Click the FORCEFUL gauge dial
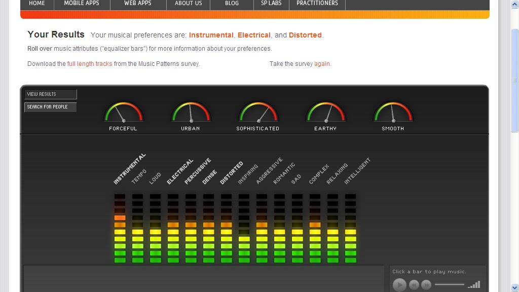 pyautogui.click(x=124, y=112)
